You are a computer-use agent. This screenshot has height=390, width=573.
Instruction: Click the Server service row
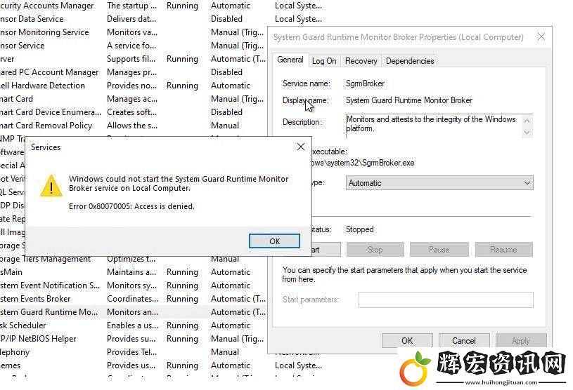coord(133,59)
